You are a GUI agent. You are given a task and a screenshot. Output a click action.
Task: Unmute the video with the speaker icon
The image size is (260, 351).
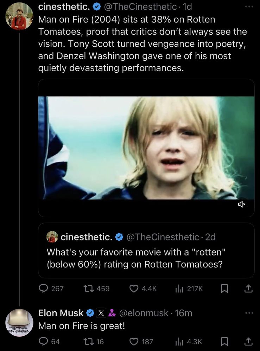pyautogui.click(x=241, y=204)
